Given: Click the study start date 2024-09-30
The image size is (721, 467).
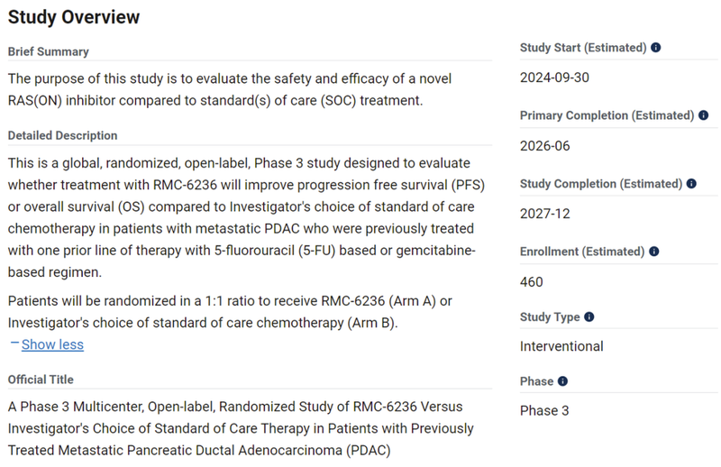Looking at the screenshot, I should click(x=554, y=78).
